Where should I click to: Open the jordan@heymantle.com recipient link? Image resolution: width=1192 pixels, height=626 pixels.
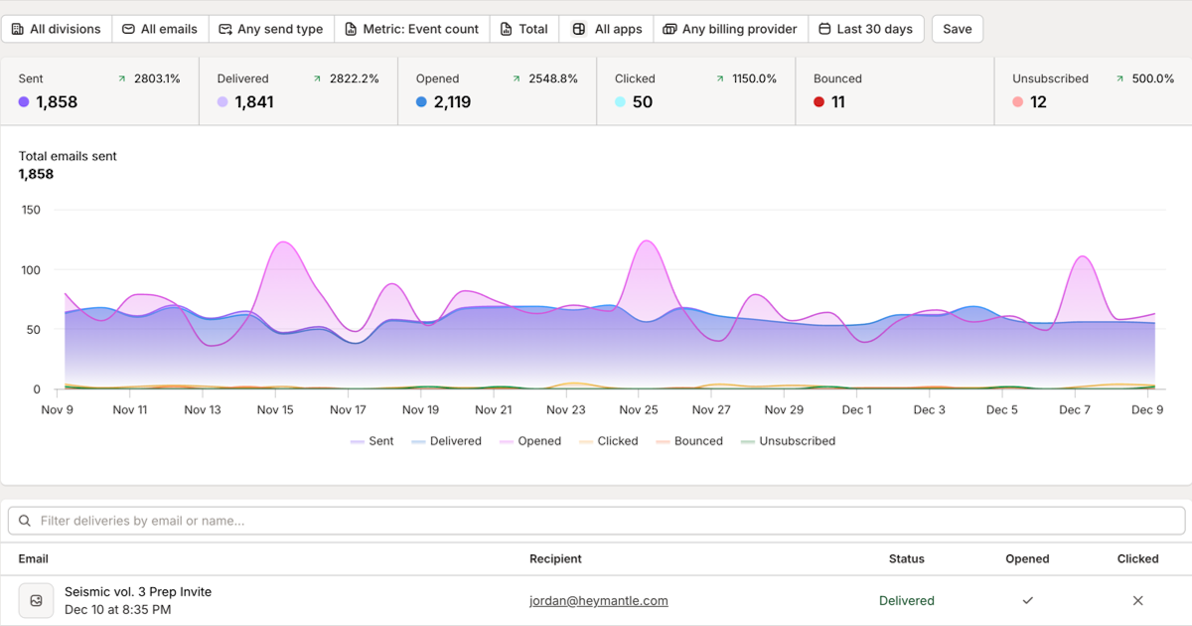point(599,600)
